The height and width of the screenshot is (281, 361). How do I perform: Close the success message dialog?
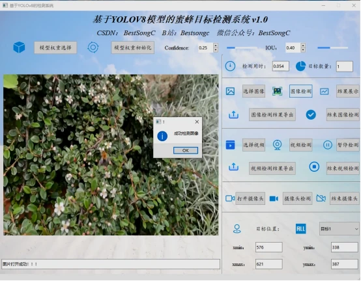(x=197, y=122)
